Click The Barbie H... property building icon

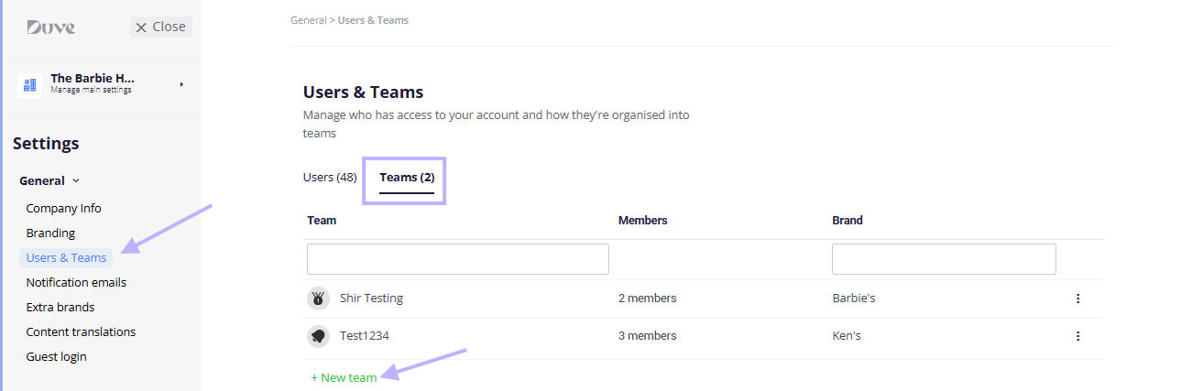click(x=29, y=85)
